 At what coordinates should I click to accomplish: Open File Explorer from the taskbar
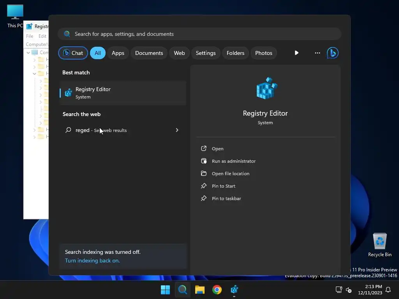coord(200,290)
